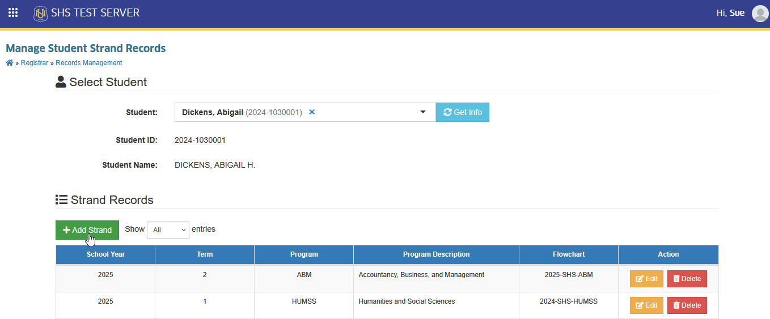
Task: Click the Strand Records list icon
Action: tap(61, 199)
